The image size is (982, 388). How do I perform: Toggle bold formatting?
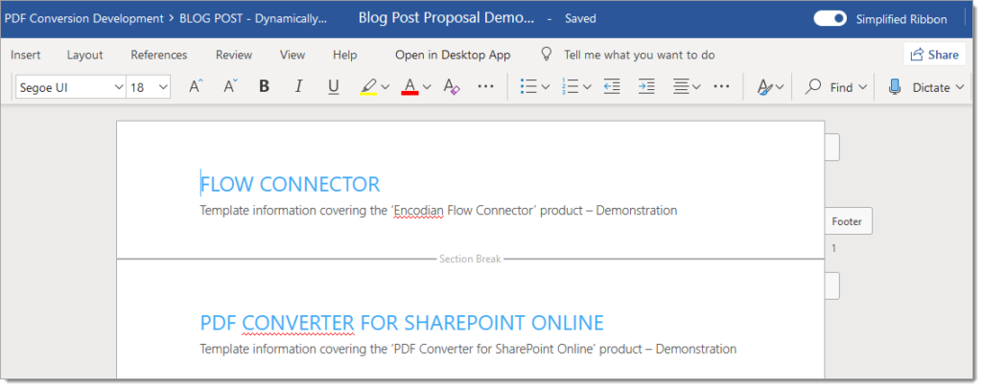pyautogui.click(x=265, y=87)
